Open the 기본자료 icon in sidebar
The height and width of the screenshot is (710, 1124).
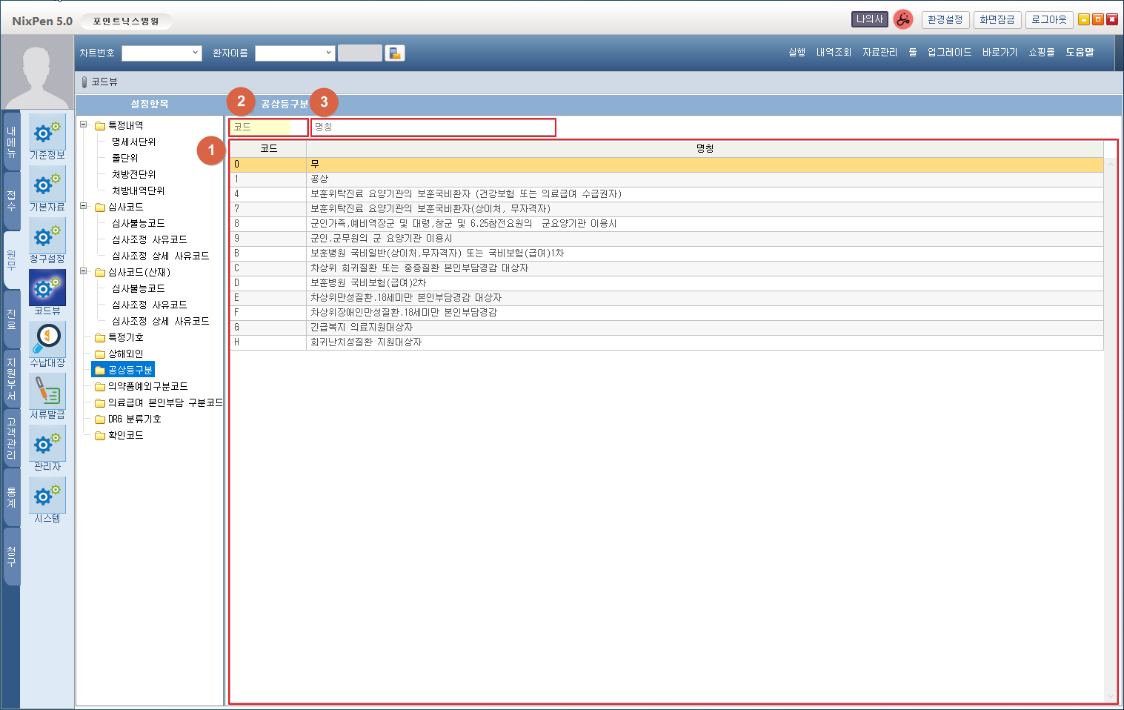tap(47, 185)
